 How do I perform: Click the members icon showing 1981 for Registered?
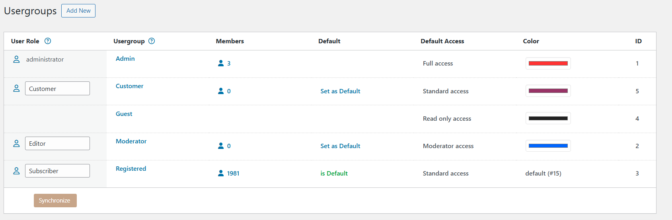point(221,173)
